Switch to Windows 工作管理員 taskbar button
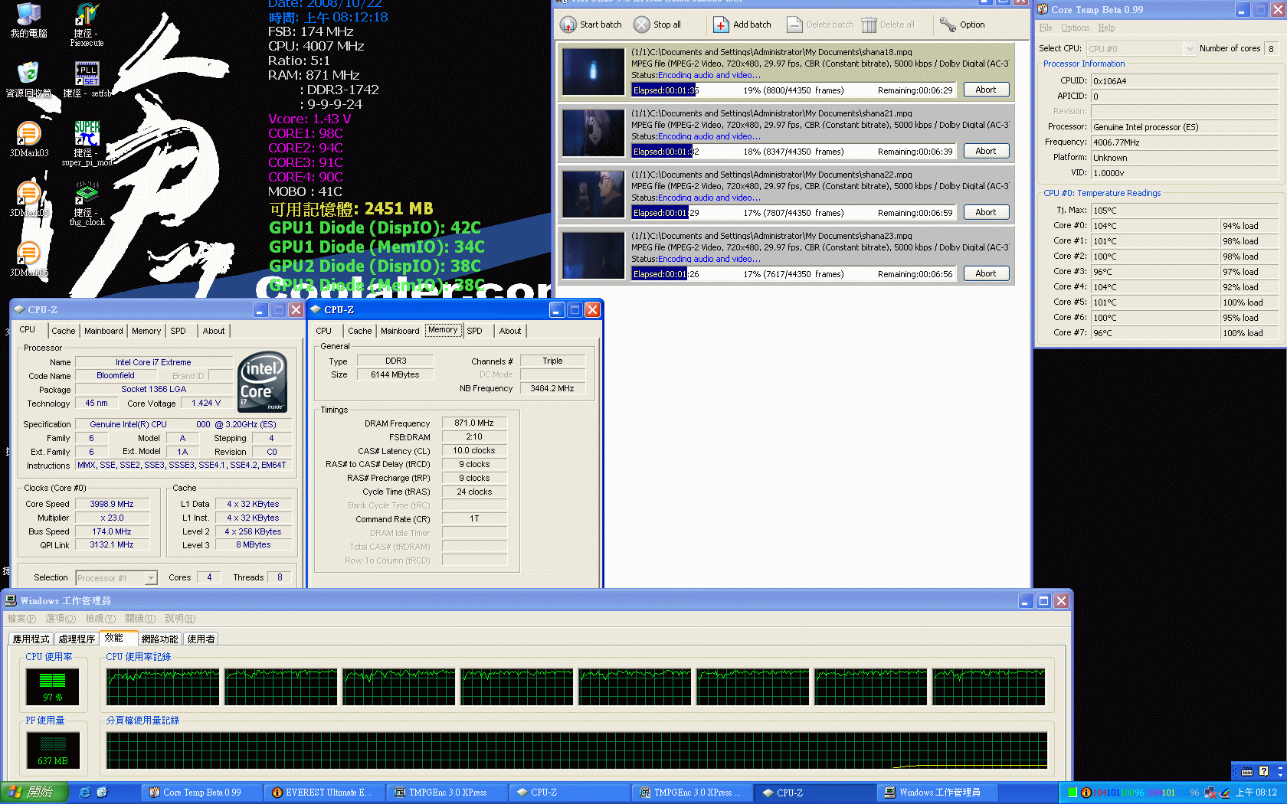Screen dimensions: 1287x804 (x=938, y=793)
